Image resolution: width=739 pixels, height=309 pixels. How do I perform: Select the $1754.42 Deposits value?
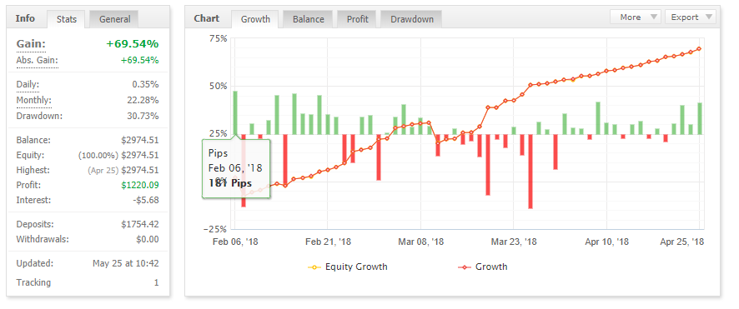coord(140,224)
